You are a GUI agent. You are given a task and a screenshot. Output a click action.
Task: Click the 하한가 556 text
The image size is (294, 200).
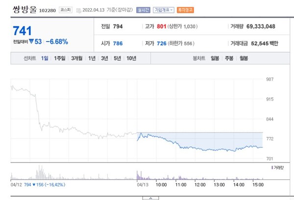click(181, 44)
